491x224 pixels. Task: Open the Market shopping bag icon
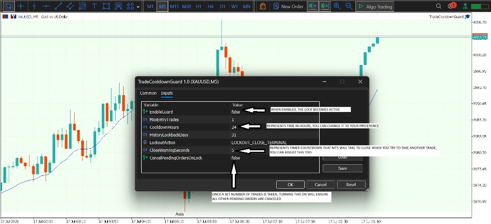click(263, 6)
